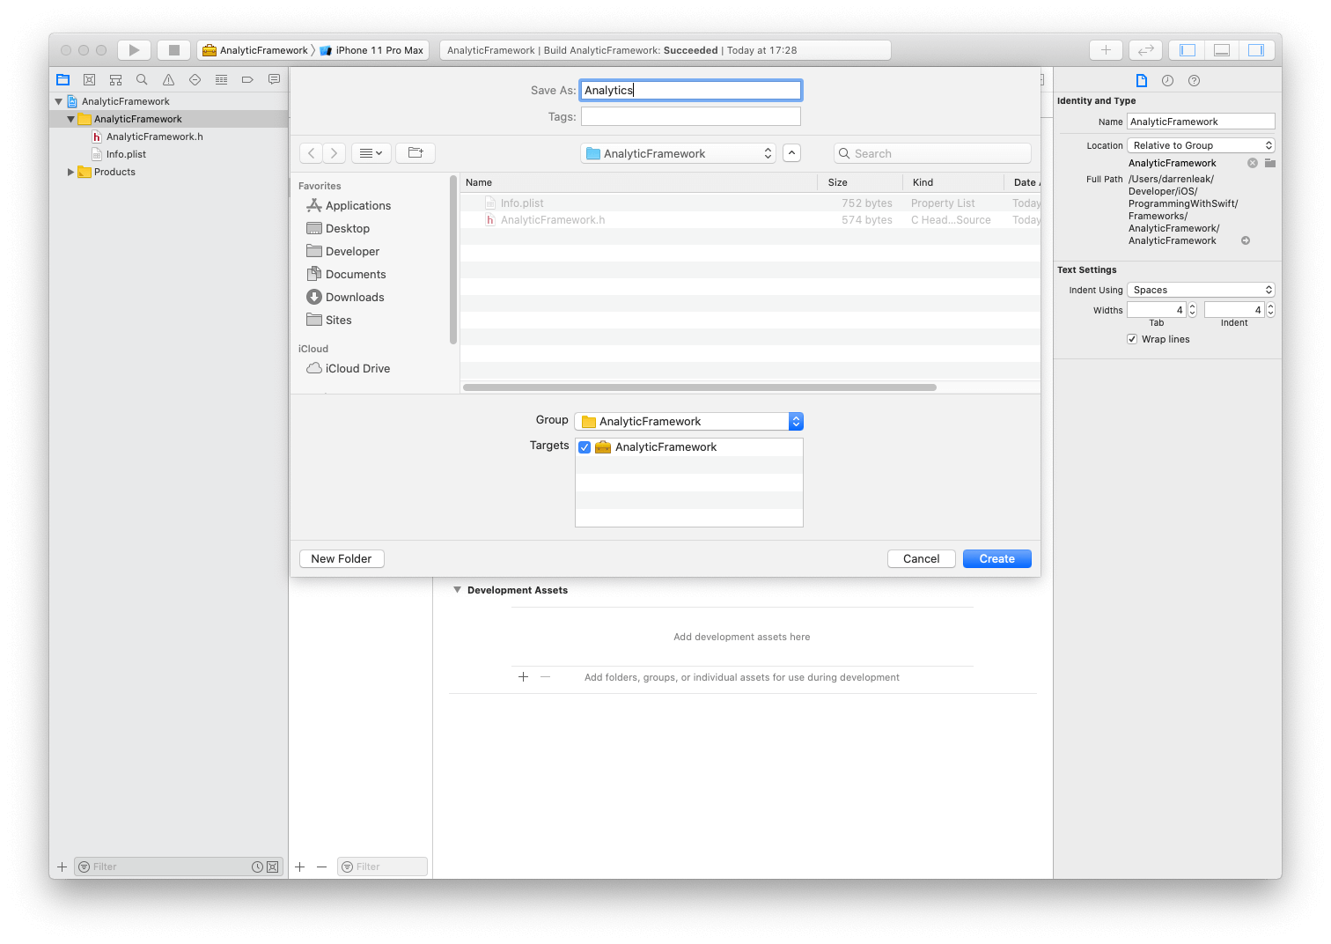Open the Indent Using Spaces dropdown

(1201, 290)
